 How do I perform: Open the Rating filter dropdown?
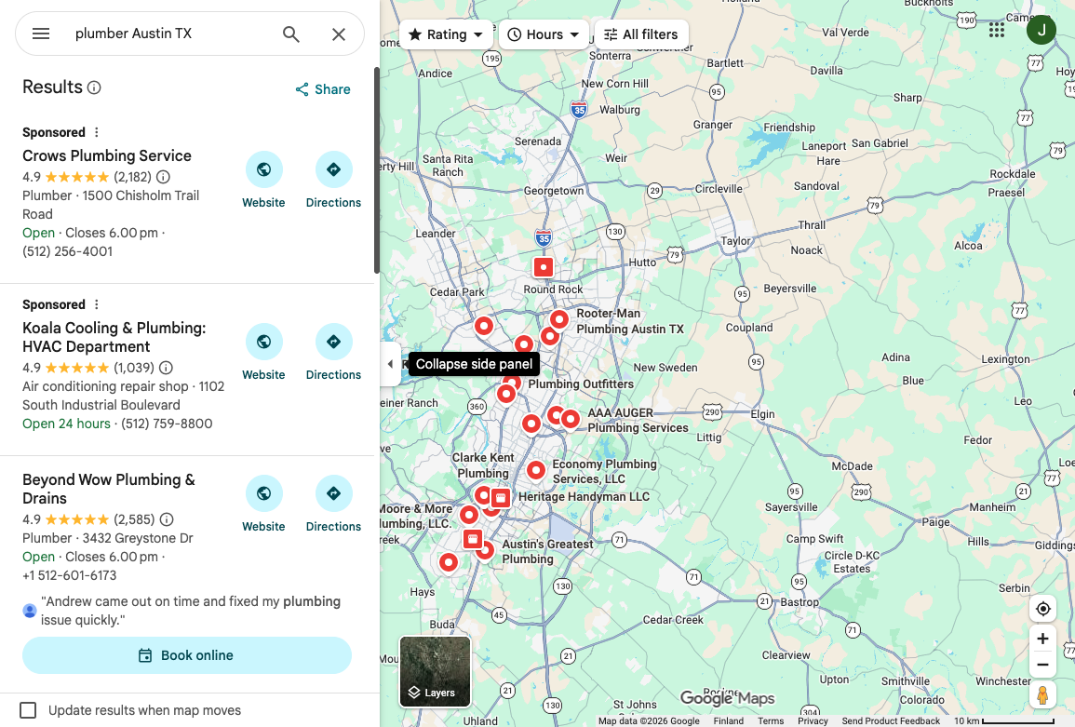point(446,34)
